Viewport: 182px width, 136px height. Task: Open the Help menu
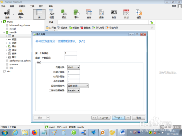coord(51,6)
